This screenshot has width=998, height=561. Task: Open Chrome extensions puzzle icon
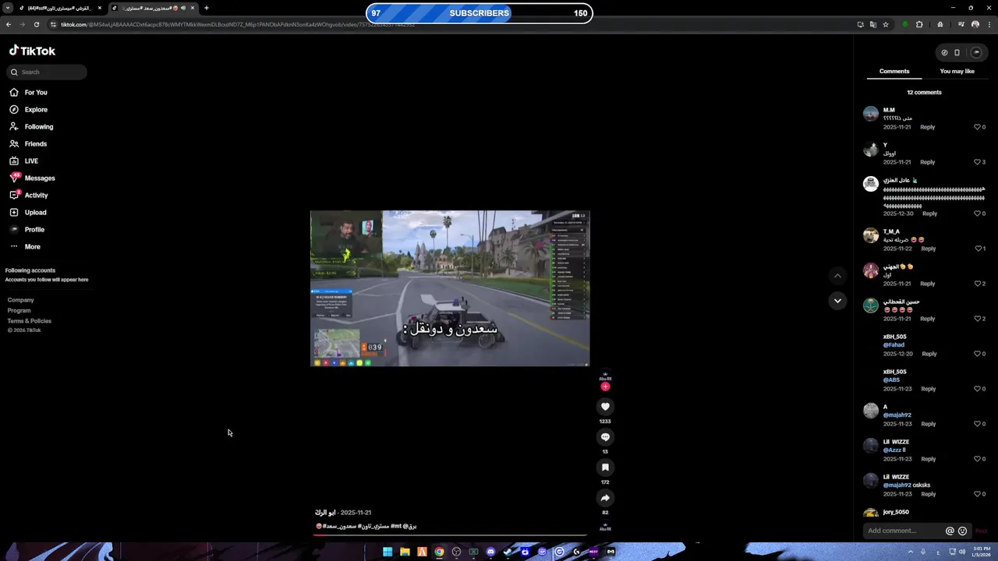click(919, 24)
